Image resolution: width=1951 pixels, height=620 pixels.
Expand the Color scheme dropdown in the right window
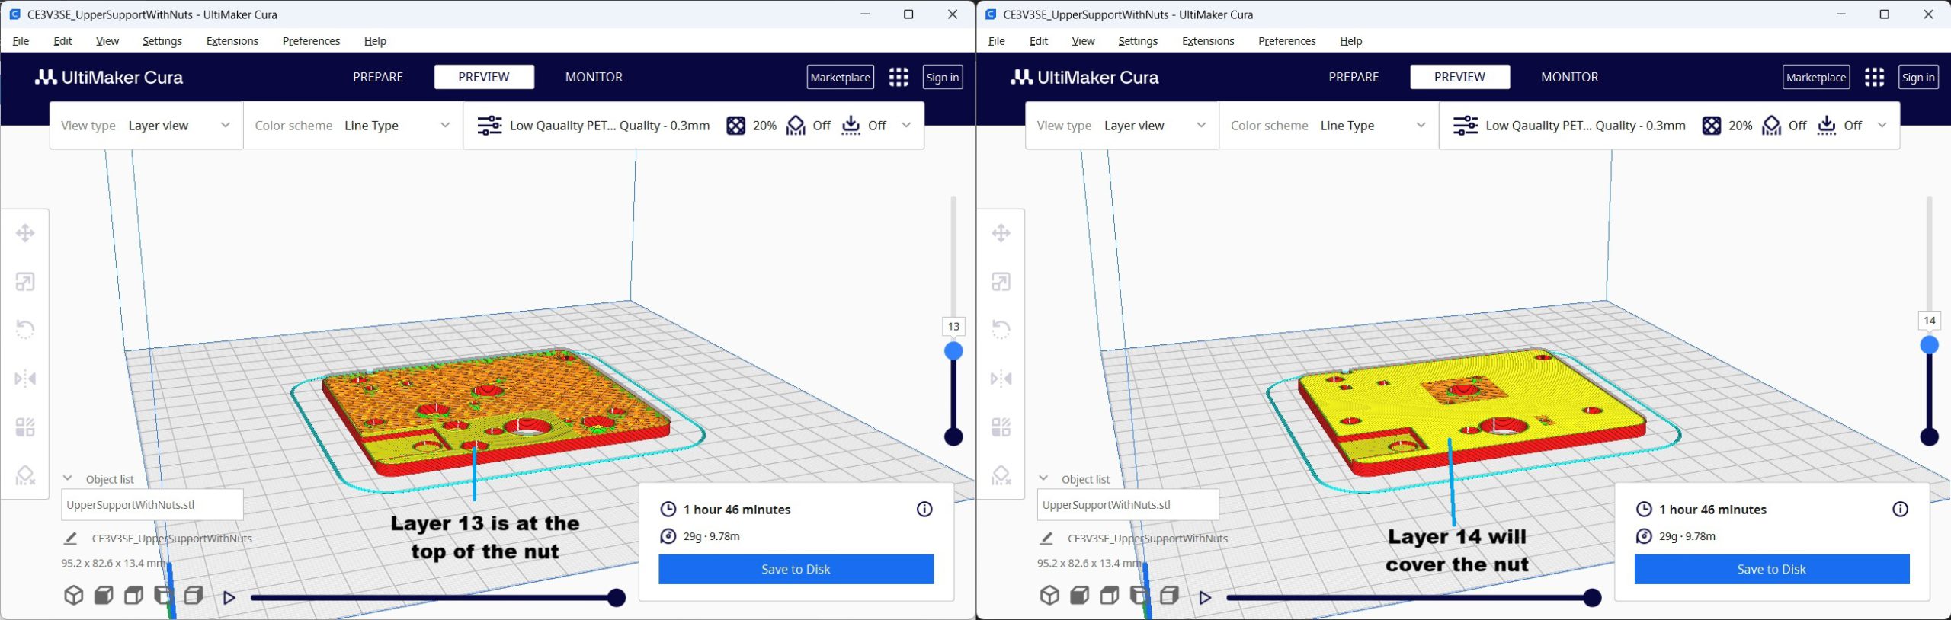(x=1328, y=126)
